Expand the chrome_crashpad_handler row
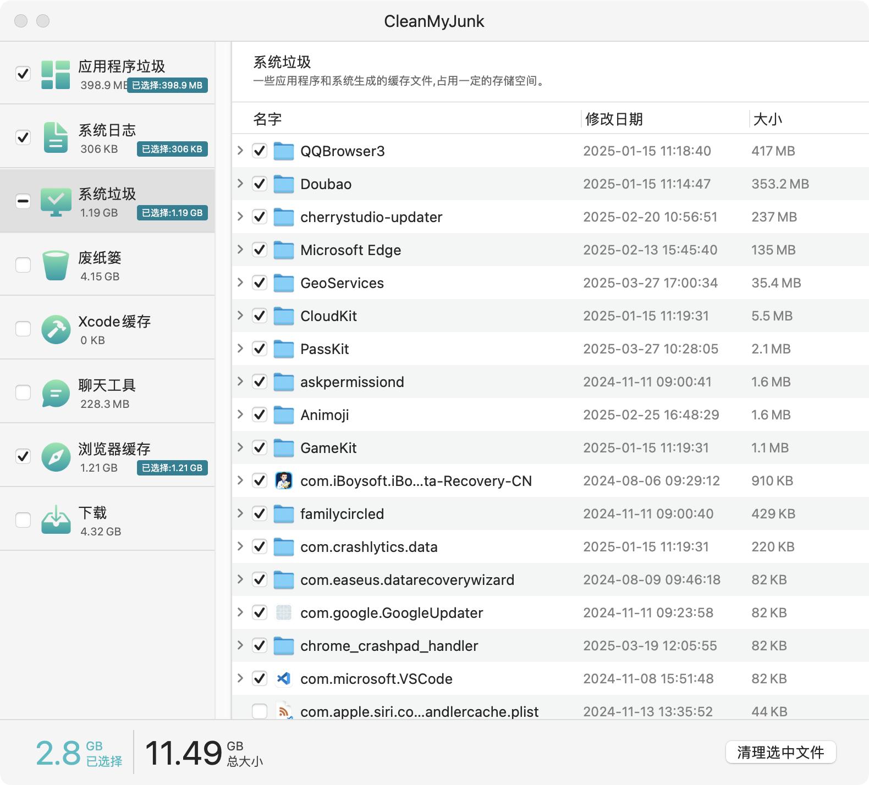The height and width of the screenshot is (785, 869). (240, 645)
